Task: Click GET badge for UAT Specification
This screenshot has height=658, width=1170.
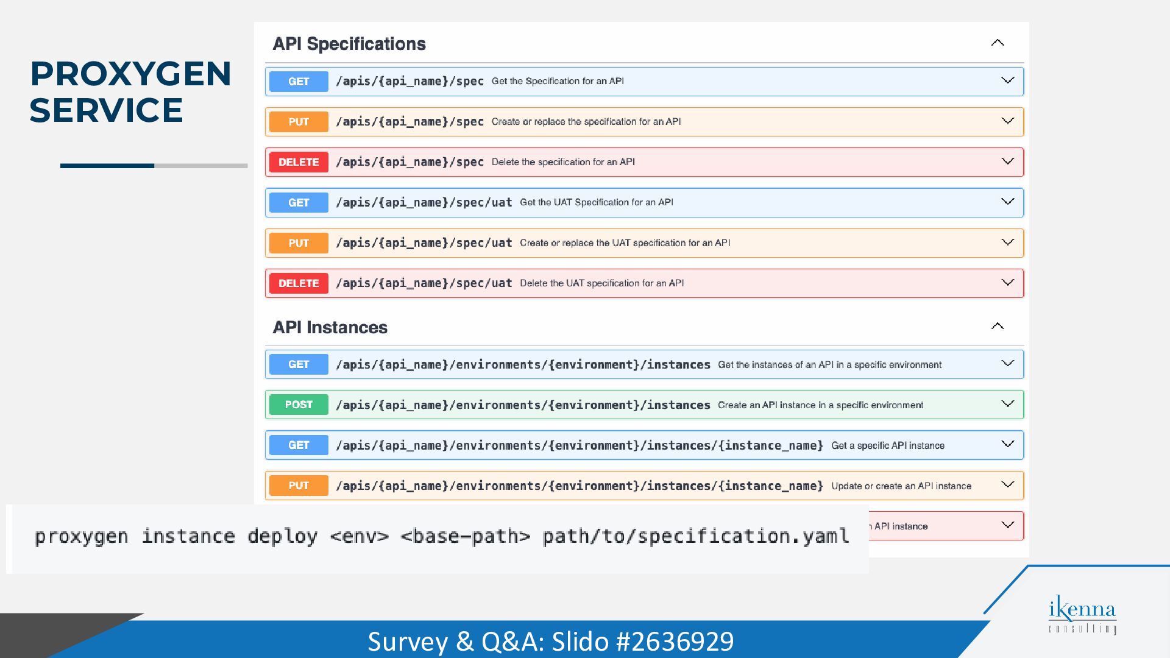Action: (299, 202)
